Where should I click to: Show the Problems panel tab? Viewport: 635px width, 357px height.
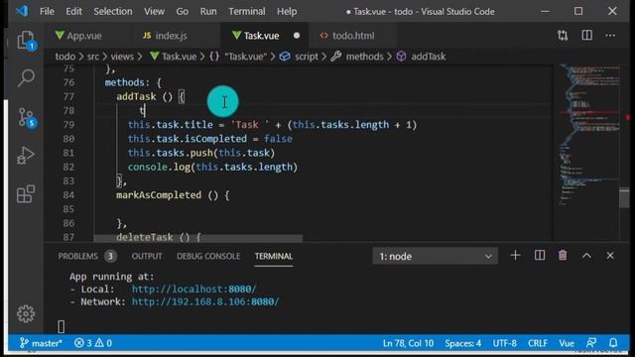pyautogui.click(x=86, y=256)
